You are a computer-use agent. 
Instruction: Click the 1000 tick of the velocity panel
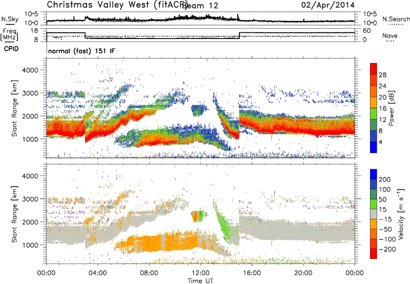[x=30, y=245]
